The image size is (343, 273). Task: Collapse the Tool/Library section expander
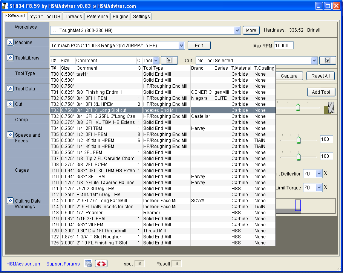(x=10, y=58)
